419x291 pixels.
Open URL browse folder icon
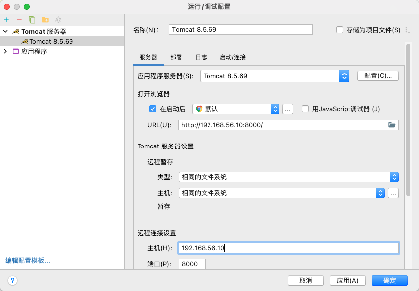click(x=392, y=125)
